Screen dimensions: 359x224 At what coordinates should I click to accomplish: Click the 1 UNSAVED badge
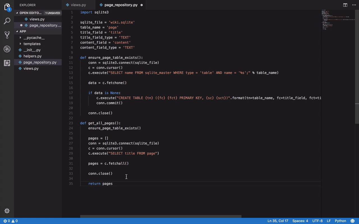click(53, 13)
